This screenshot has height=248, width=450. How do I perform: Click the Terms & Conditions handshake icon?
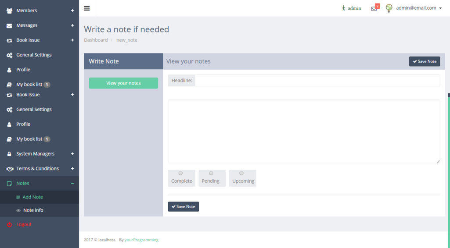(9, 169)
